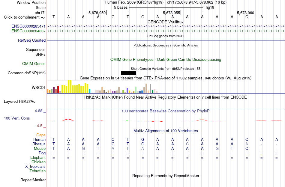Click the RefSeq genes from NCBI title

pyautogui.click(x=166, y=36)
